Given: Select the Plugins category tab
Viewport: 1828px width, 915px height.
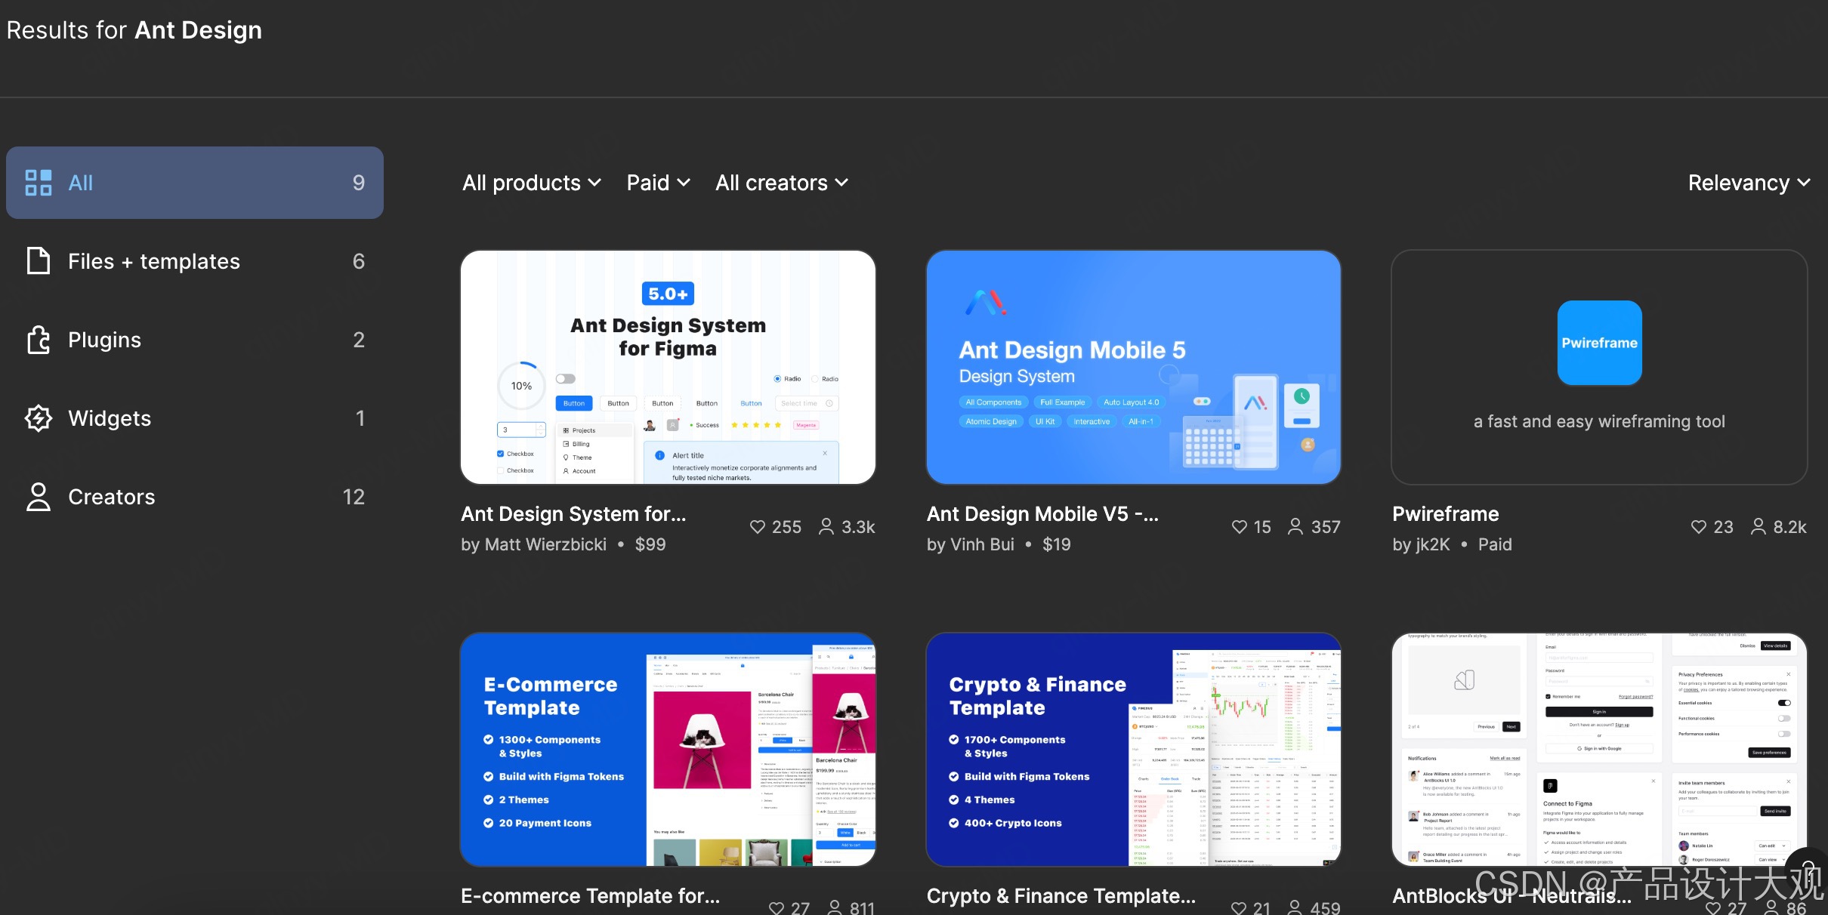Looking at the screenshot, I should 194,340.
